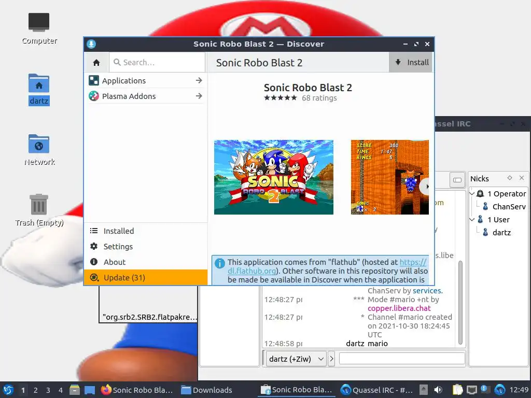The image size is (531, 398).
Task: Open Discover Settings
Action: point(146,246)
